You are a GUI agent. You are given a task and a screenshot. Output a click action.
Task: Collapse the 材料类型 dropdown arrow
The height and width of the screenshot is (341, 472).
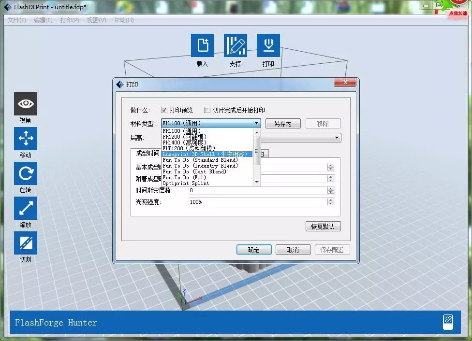click(x=256, y=123)
